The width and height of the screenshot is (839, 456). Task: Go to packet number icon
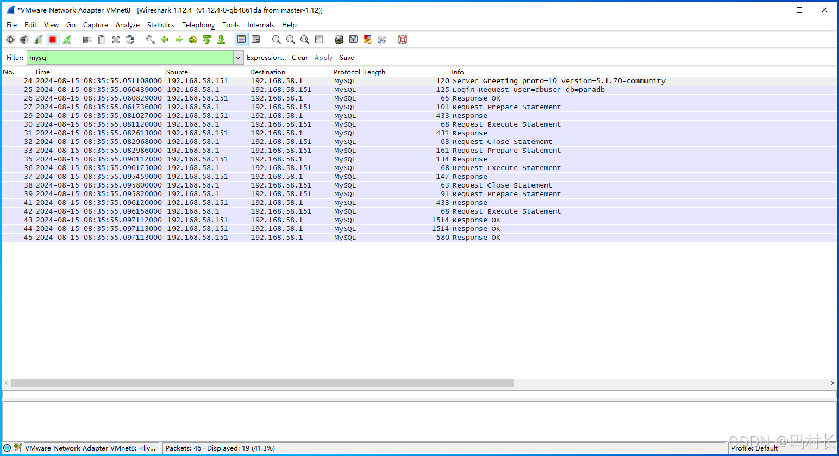point(193,40)
